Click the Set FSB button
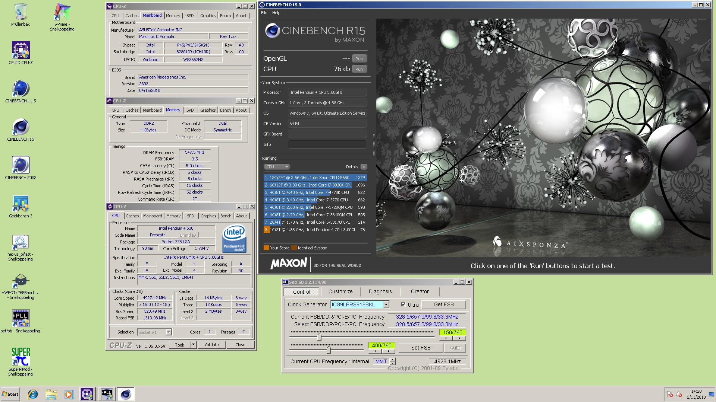The image size is (716, 402). [421, 348]
